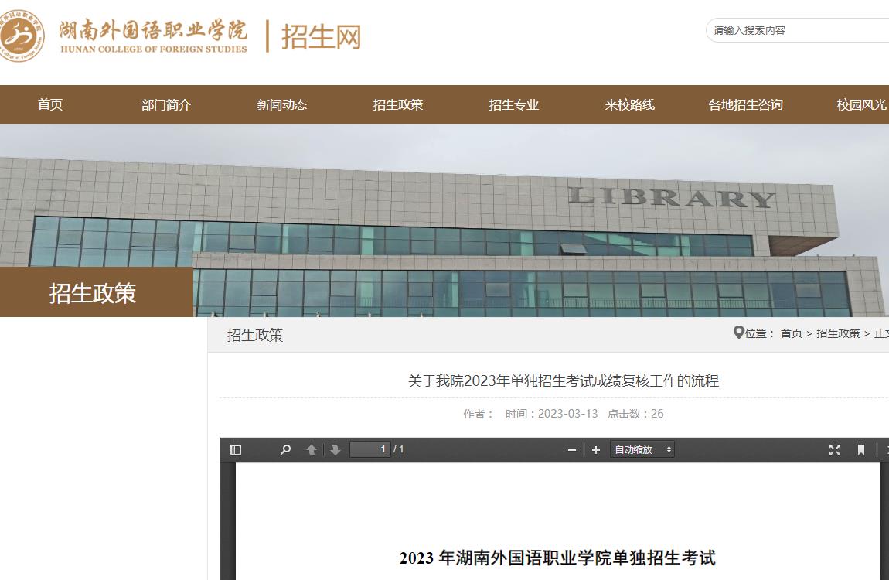Go to previous PDF page
889x580 pixels.
click(312, 449)
